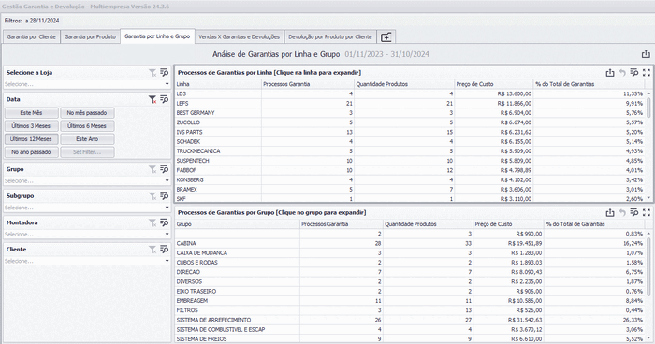The height and width of the screenshot is (344, 655).
Task: Open the Montadora dropdown
Action: pos(87,235)
